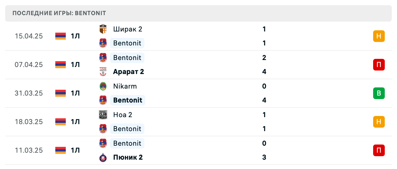Click the Noah 2 club logo
The image size is (397, 169).
click(103, 115)
